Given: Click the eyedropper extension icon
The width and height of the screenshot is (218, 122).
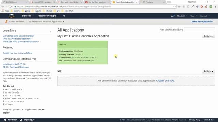Looking at the screenshot, I should click(193, 7).
